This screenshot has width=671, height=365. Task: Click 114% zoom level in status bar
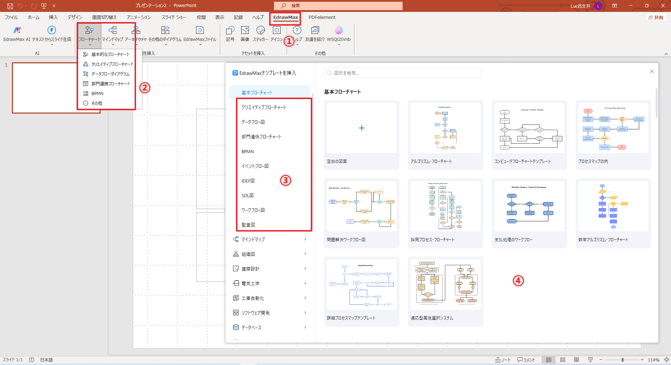point(654,360)
